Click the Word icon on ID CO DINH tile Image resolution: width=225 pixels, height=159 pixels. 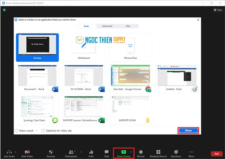tap(102, 89)
